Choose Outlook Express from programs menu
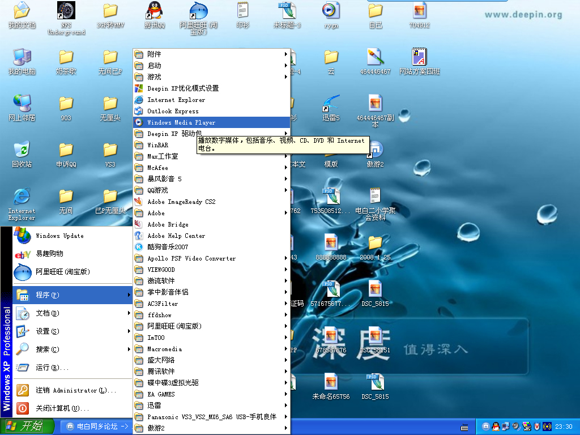Screen dimensions: 580x435 (173, 111)
